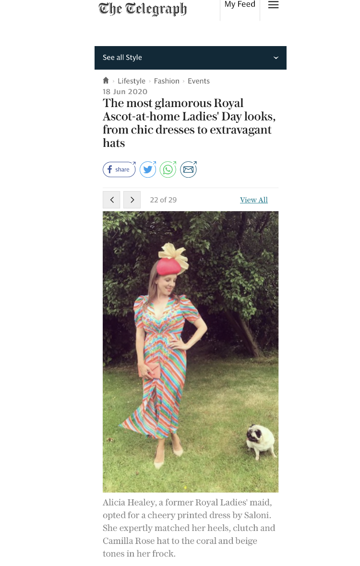Share the article via WhatsApp icon

[168, 169]
